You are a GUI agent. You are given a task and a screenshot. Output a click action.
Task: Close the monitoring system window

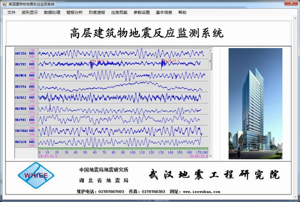pyautogui.click(x=294, y=3)
